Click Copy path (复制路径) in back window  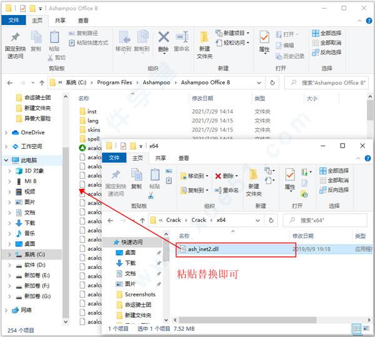83,33
